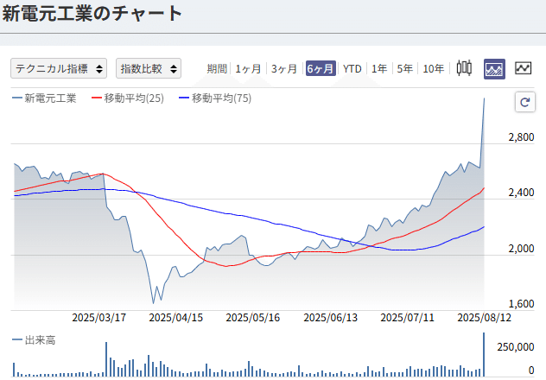
Task: Click the 期間 label
Action: tap(217, 68)
